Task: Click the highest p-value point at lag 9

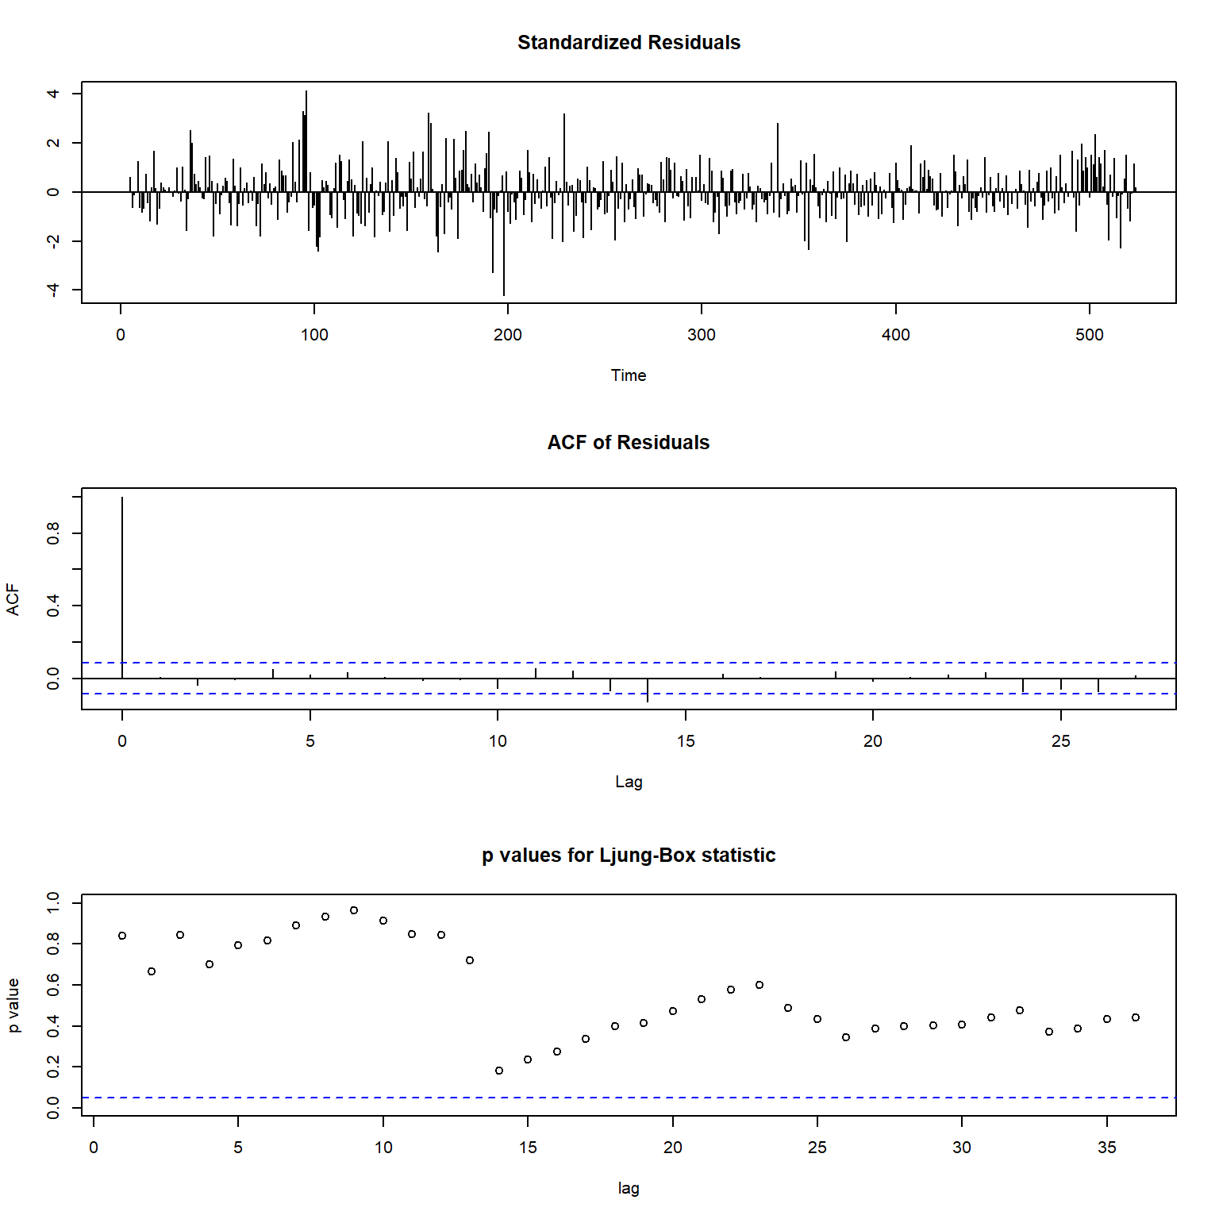Action: point(354,910)
